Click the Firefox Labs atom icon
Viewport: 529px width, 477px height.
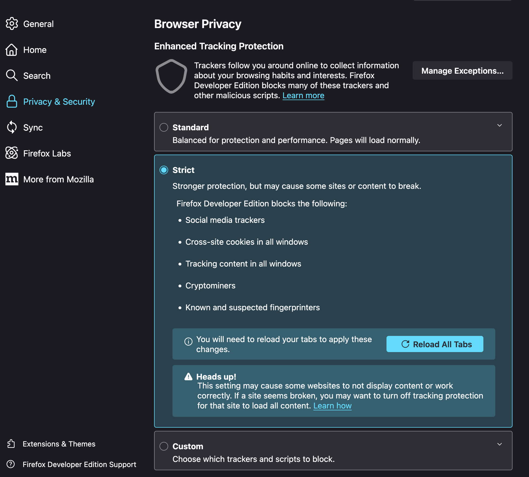[x=12, y=153]
